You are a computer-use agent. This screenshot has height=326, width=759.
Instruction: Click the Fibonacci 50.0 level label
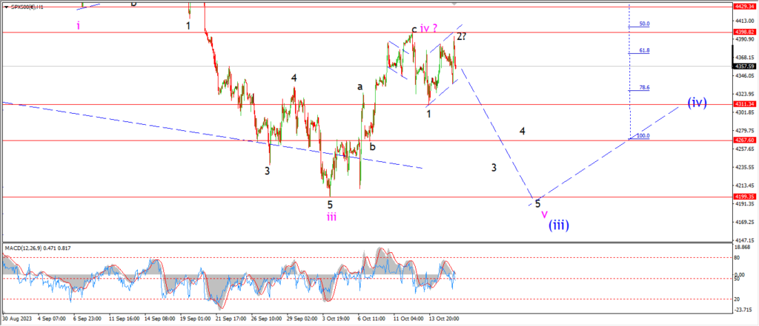644,24
